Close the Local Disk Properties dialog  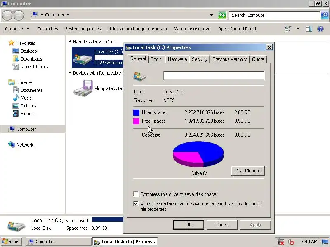point(269,47)
